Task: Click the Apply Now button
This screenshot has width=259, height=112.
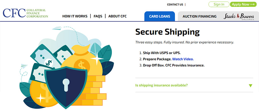Action: pos(243,4)
